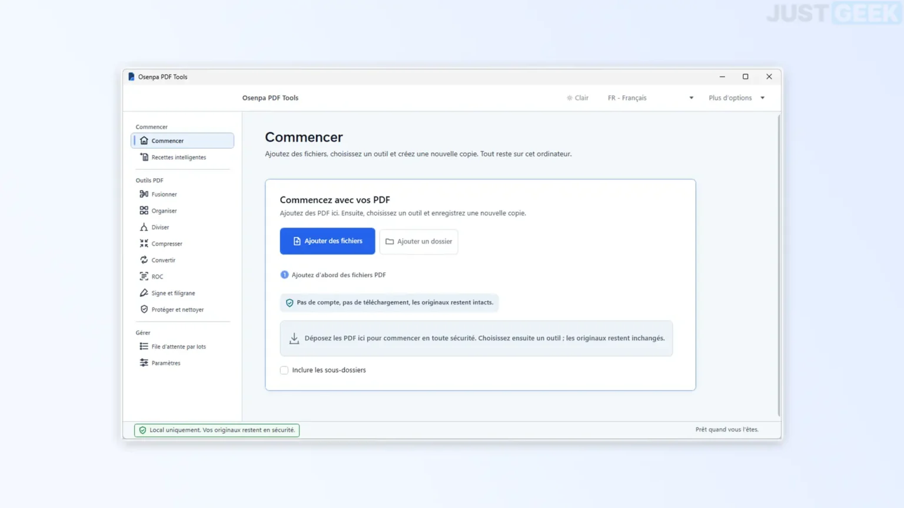Select the Diviser tool
This screenshot has width=904, height=508.
click(x=182, y=227)
